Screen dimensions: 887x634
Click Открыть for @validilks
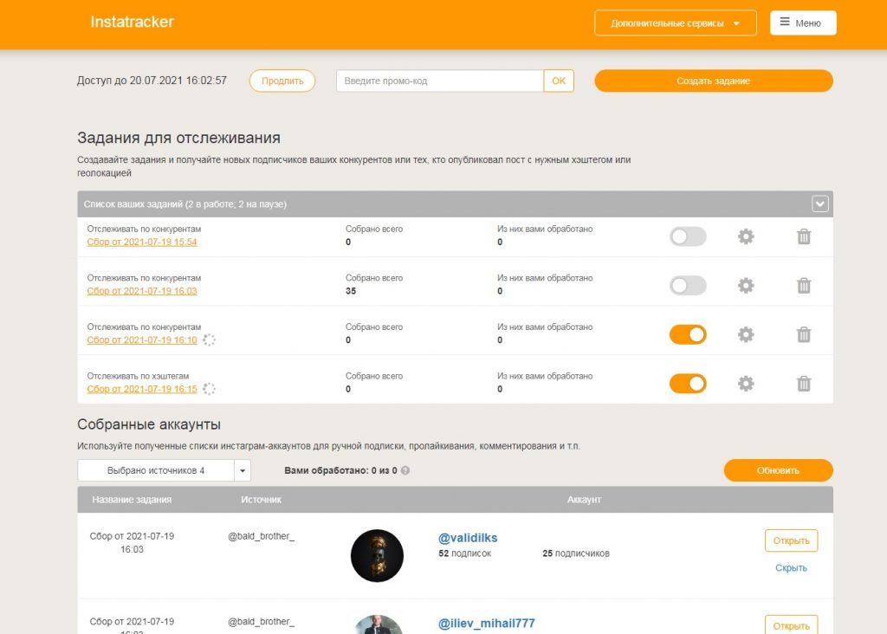(x=791, y=540)
